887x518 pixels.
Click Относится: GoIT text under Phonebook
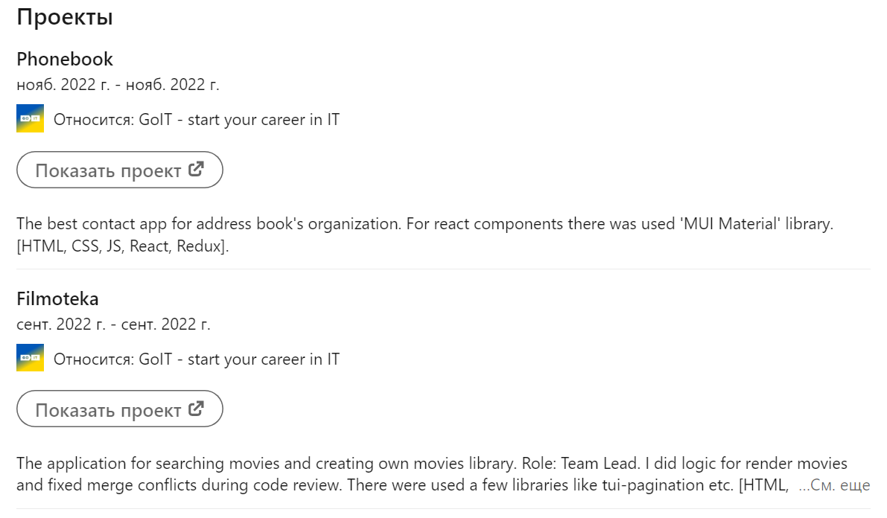pyautogui.click(x=197, y=119)
